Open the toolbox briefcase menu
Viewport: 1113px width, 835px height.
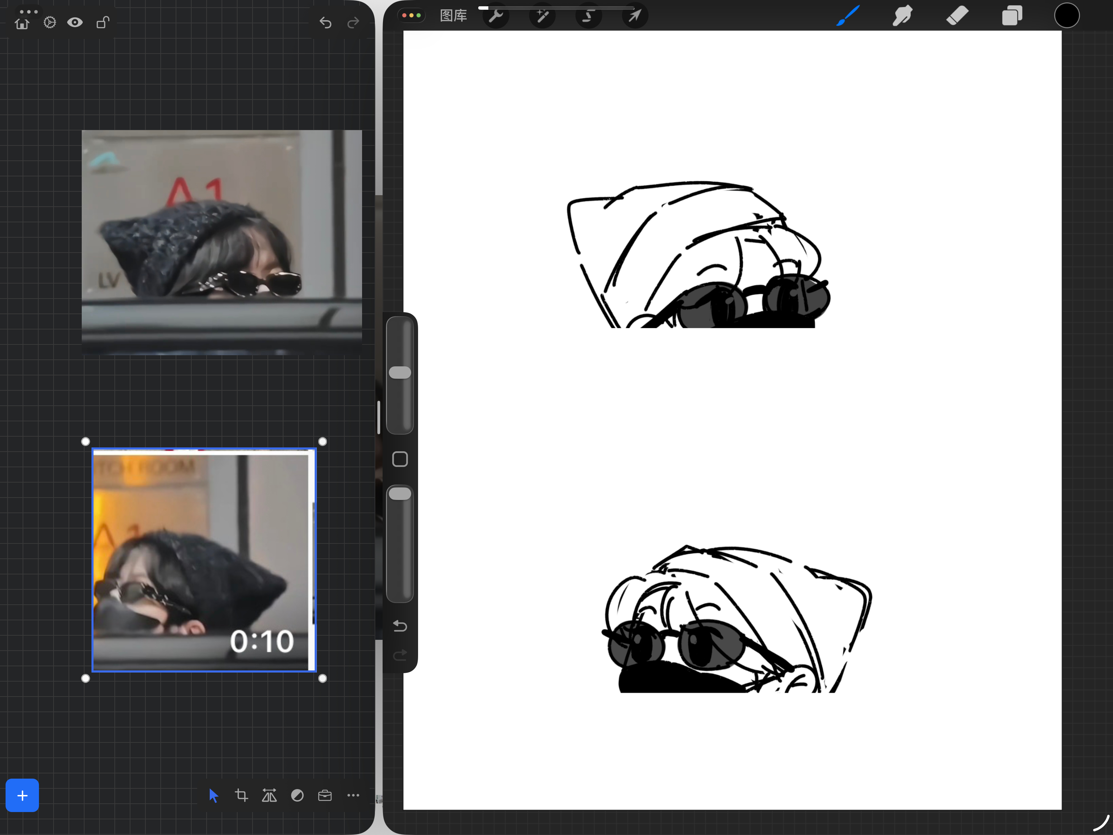pyautogui.click(x=325, y=795)
